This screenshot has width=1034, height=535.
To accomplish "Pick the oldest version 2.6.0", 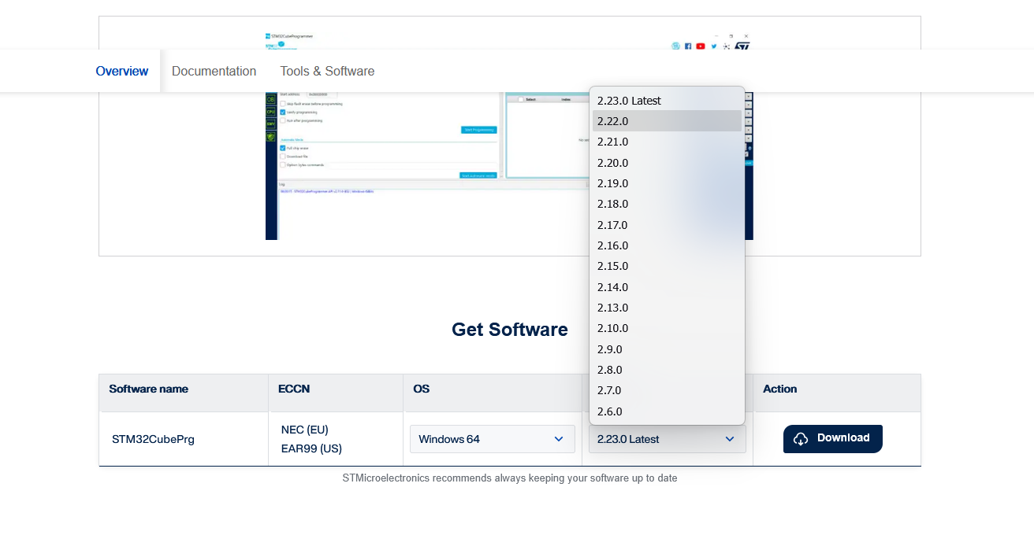I will click(667, 411).
